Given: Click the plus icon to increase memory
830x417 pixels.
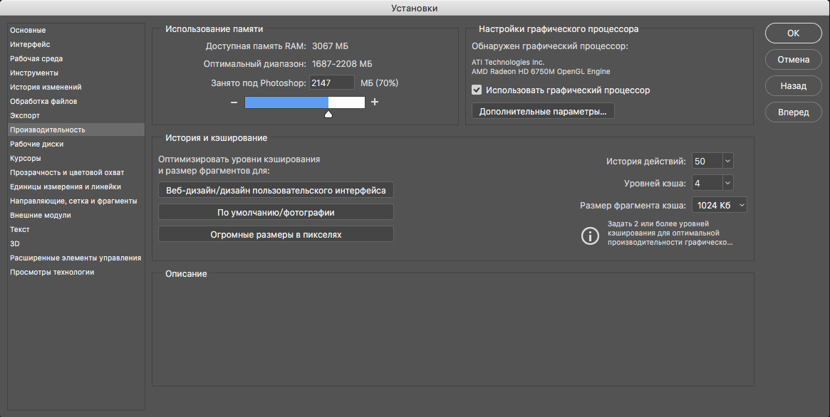Looking at the screenshot, I should [x=375, y=102].
